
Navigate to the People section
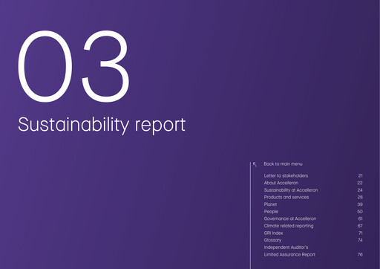click(x=271, y=212)
